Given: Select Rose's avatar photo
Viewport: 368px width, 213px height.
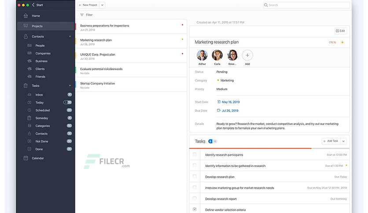Looking at the screenshot, I should (x=232, y=55).
